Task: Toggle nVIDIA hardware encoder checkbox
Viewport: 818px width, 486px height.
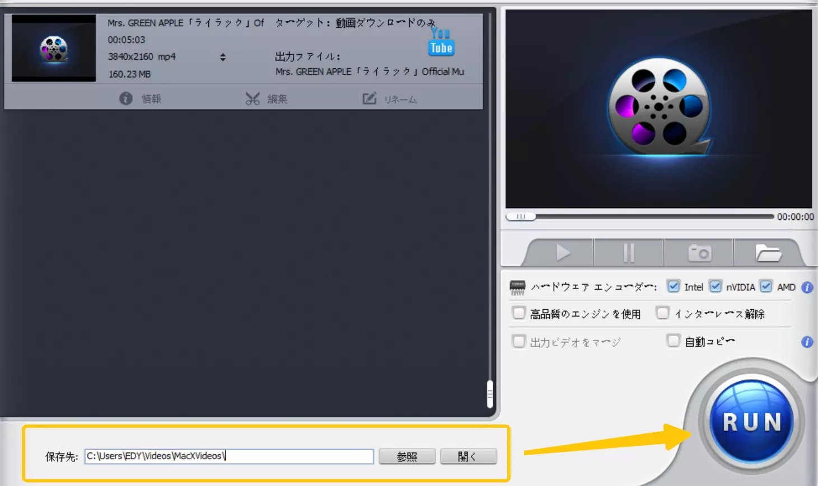Action: pyautogui.click(x=715, y=286)
